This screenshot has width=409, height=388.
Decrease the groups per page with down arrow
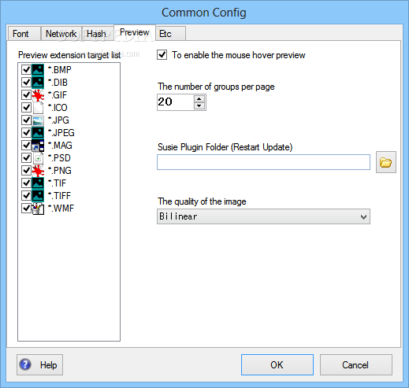(199, 105)
